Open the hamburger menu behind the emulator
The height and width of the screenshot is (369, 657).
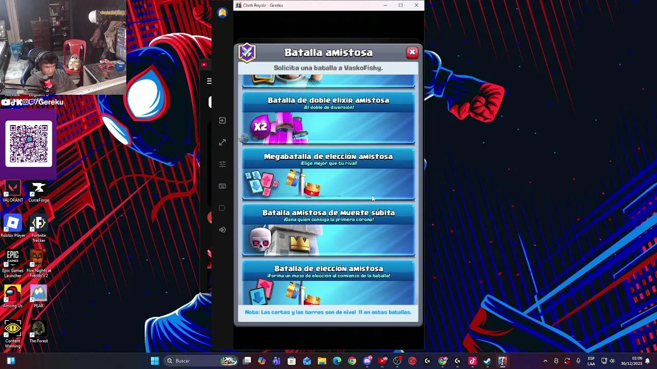pos(209,81)
